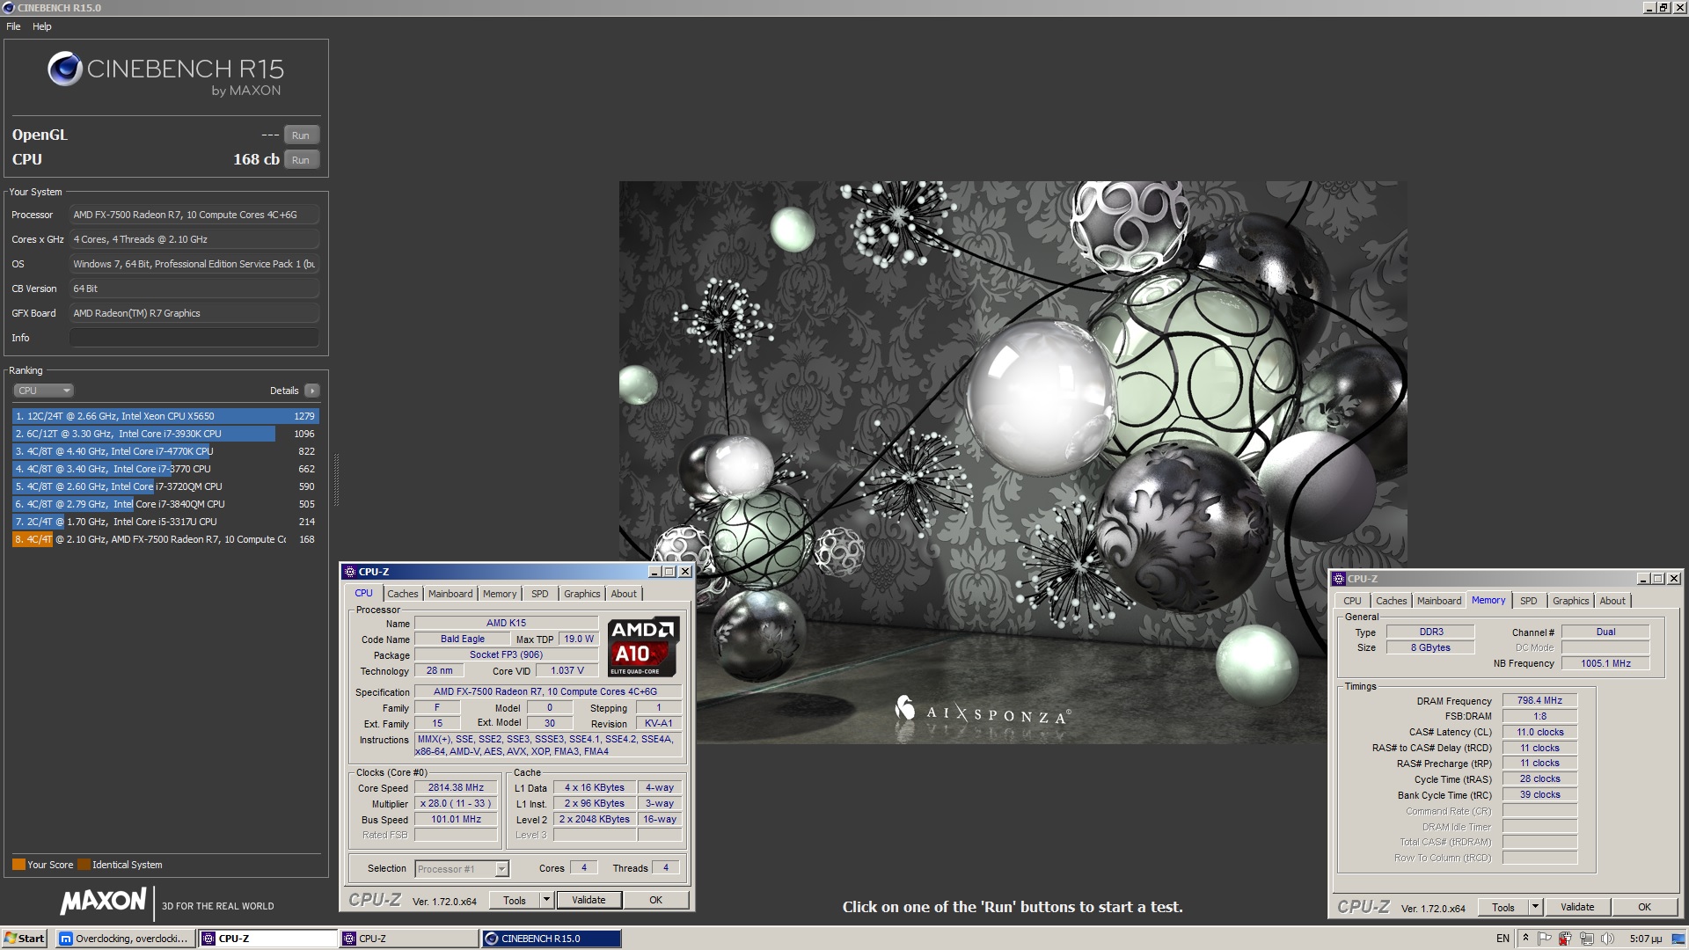Open the Help menu in Cinebench
Image resolution: width=1689 pixels, height=950 pixels.
[x=42, y=26]
